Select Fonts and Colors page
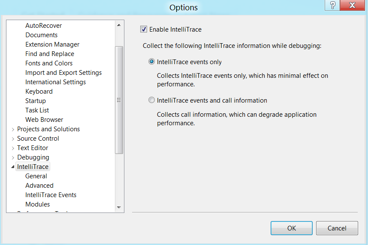 (49, 63)
